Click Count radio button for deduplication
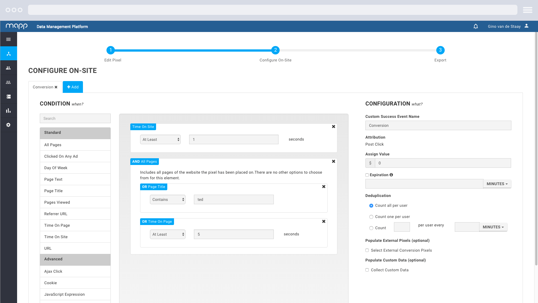The image size is (538, 303). pyautogui.click(x=371, y=228)
